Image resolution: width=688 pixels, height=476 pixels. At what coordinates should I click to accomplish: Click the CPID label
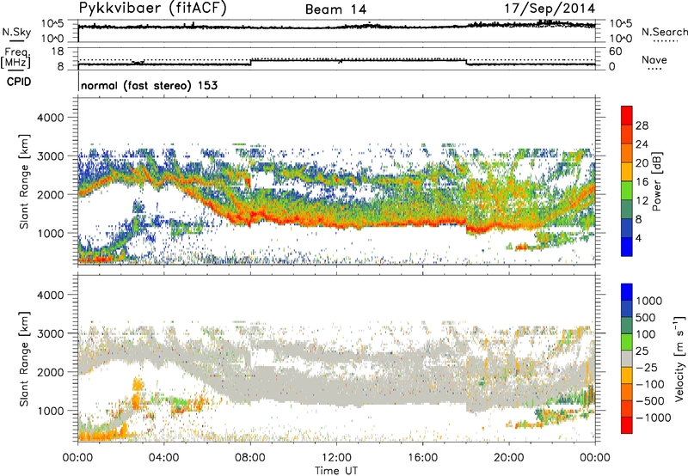pos(19,82)
